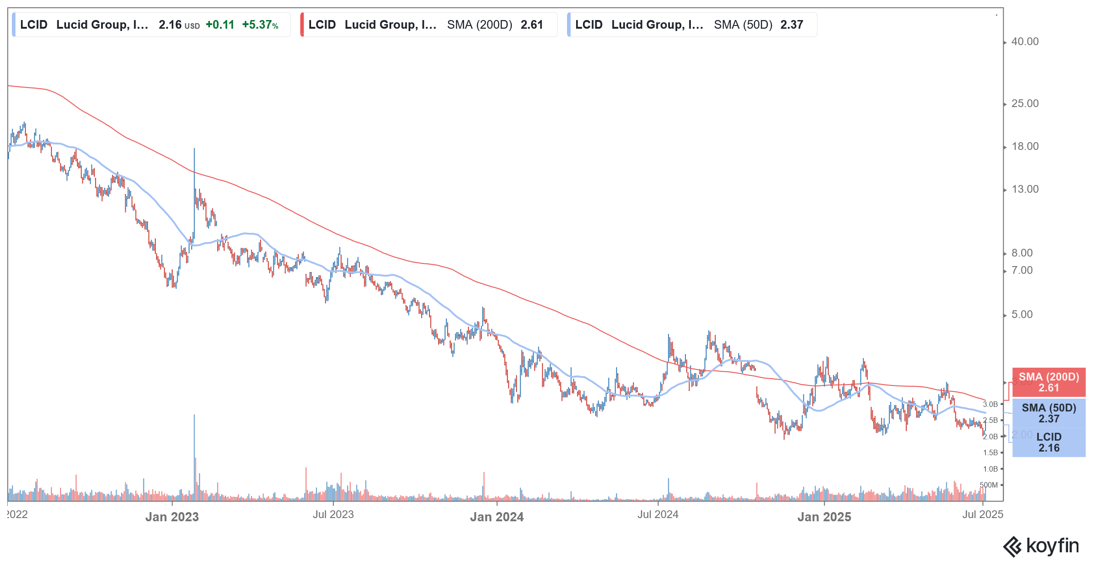Click the LCID price legend box

coord(151,25)
